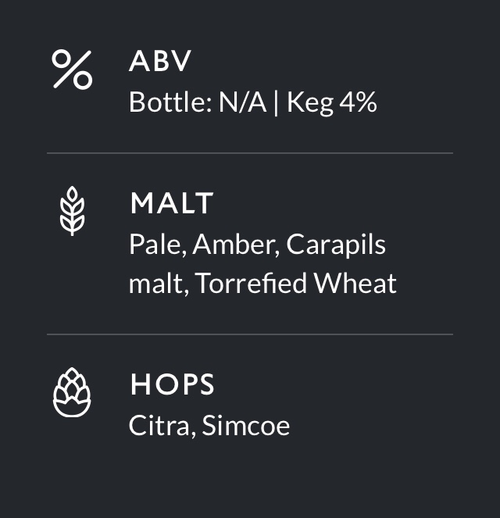The height and width of the screenshot is (518, 500).
Task: Click the word "Bottle:" in the ABV row
Action: 170,102
